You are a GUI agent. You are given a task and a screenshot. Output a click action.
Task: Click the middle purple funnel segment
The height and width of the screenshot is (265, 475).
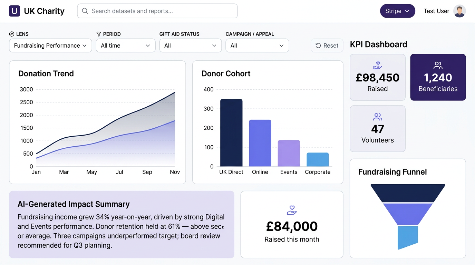(x=408, y=214)
